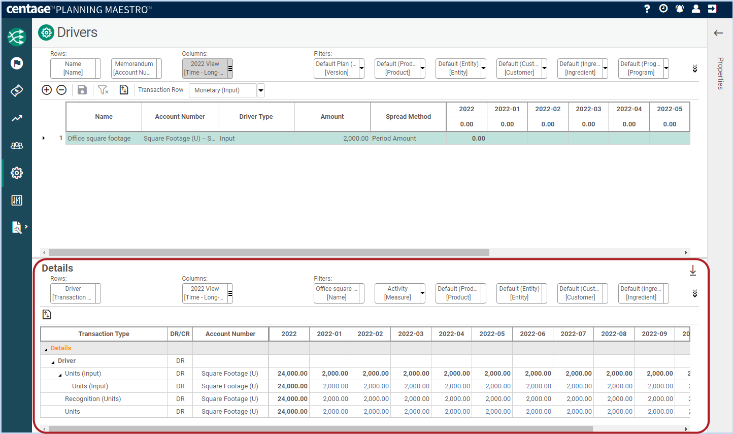Image resolution: width=734 pixels, height=434 pixels.
Task: Click the save disk icon
Action: (x=82, y=90)
